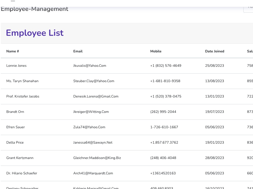Click email Janessa64@Sawayn.Net
This screenshot has width=253, height=189.
coord(93,143)
